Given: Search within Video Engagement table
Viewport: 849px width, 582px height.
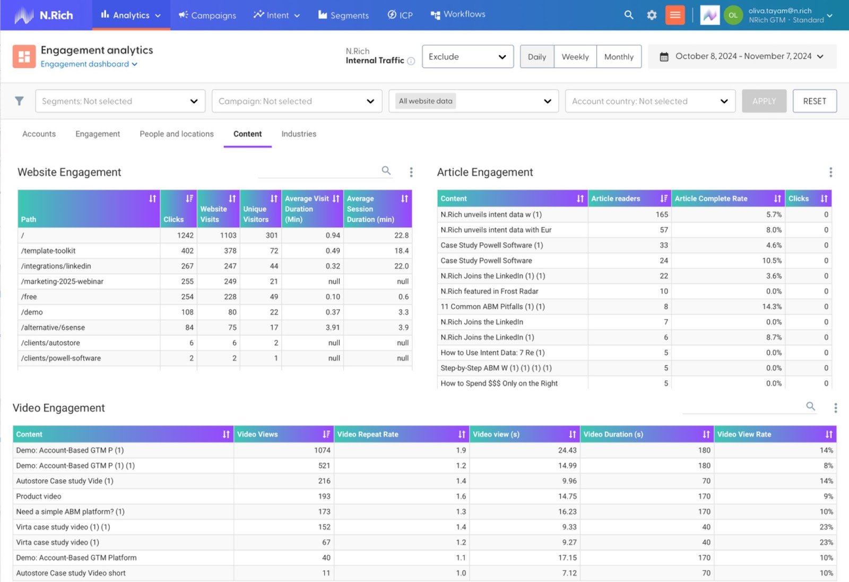Looking at the screenshot, I should [x=811, y=406].
